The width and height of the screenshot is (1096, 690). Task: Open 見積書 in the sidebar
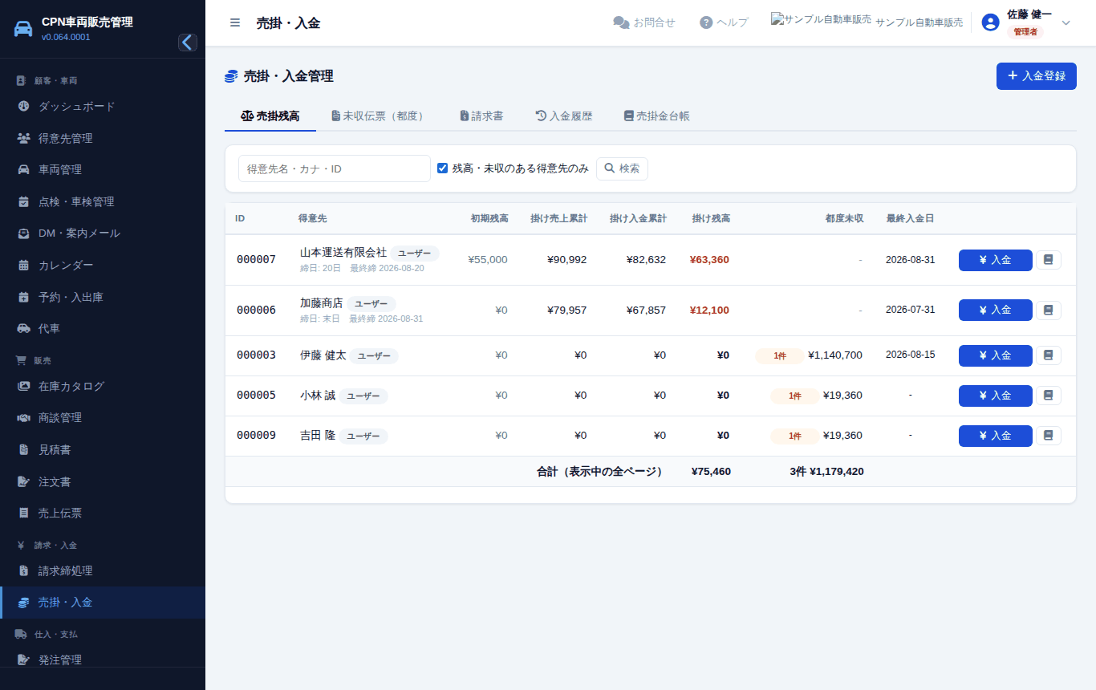tap(103, 450)
